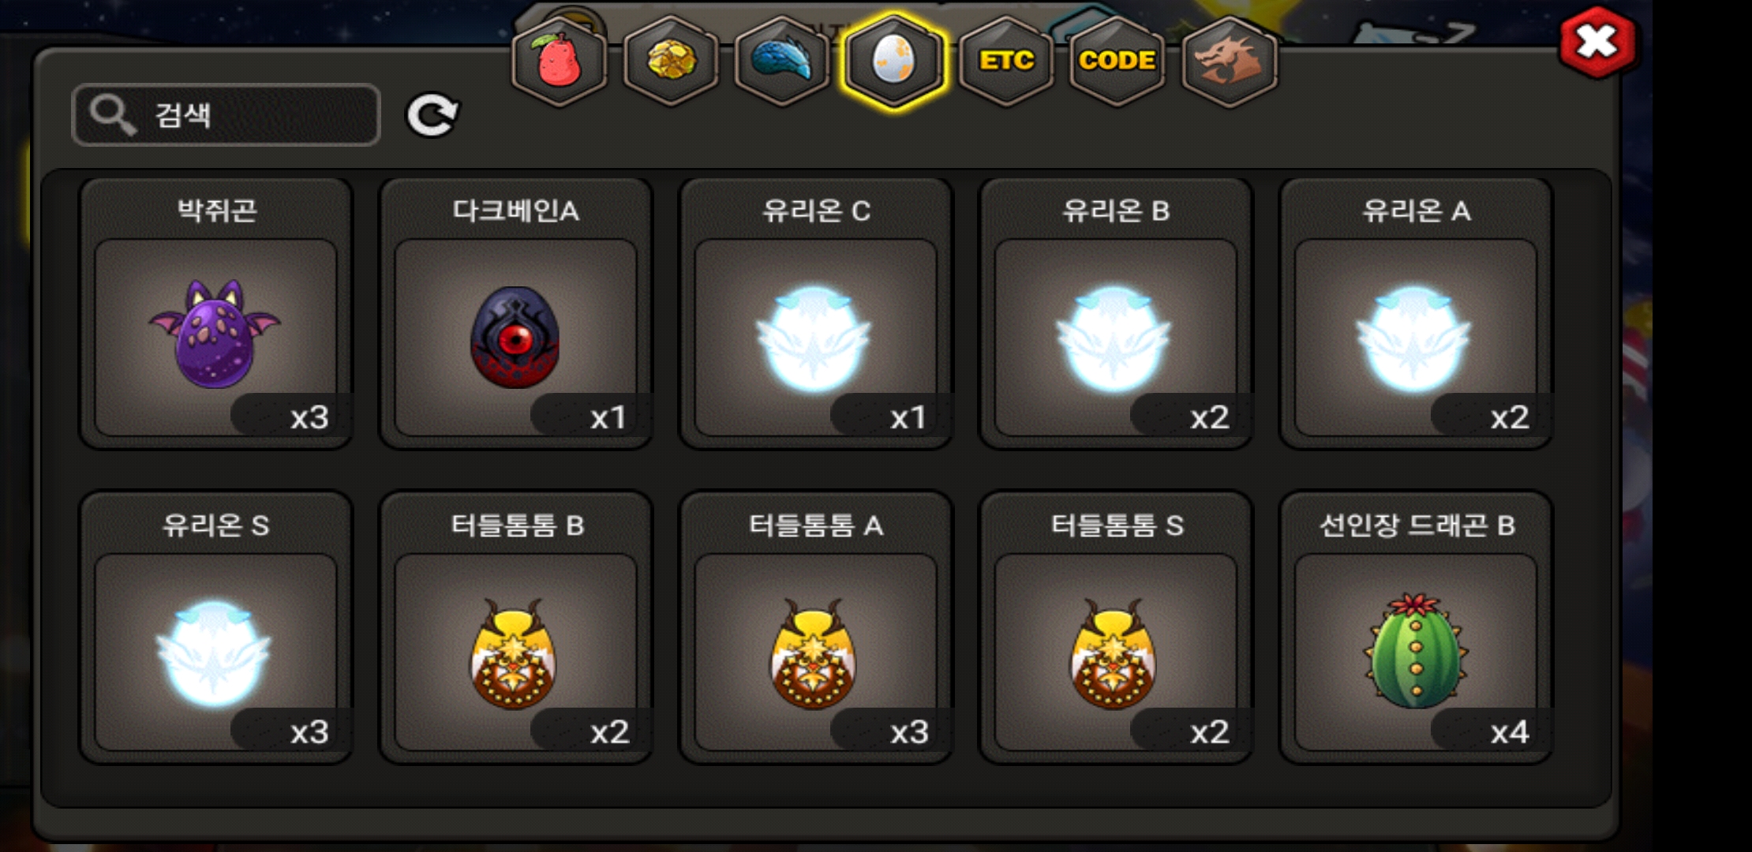Open the fruit food category tab
The height and width of the screenshot is (852, 1752).
point(560,61)
